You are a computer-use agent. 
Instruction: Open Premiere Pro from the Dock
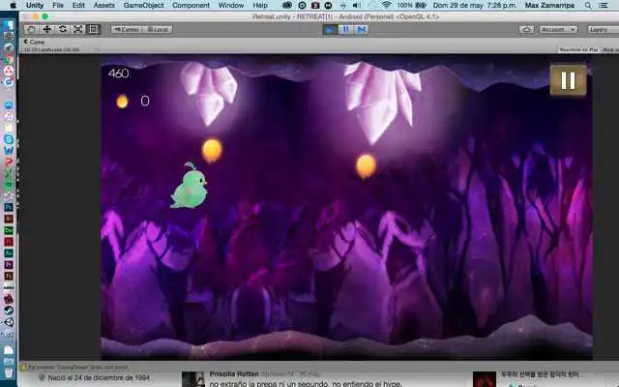click(x=9, y=264)
